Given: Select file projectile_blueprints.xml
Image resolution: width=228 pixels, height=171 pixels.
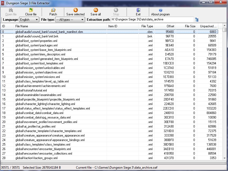Looking at the screenshot, I should coord(109,99).
